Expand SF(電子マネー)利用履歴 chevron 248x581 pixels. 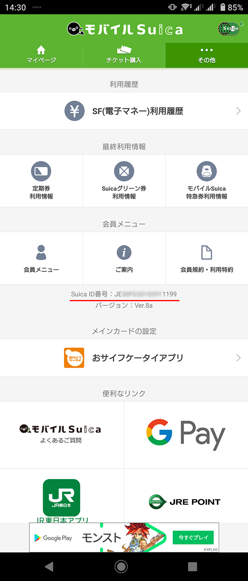pyautogui.click(x=238, y=111)
